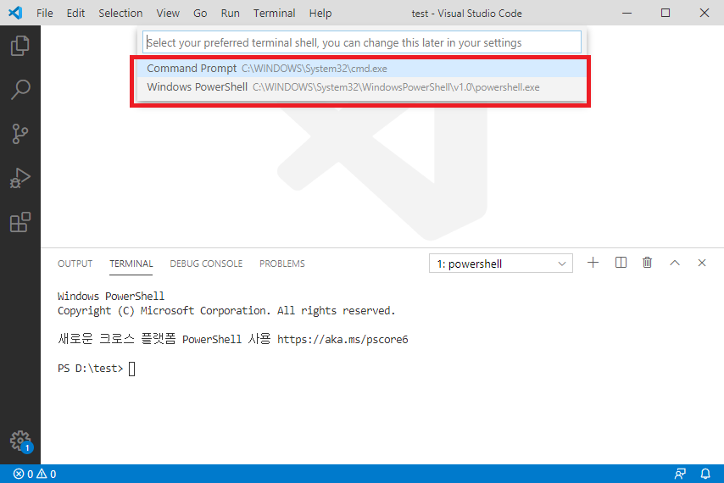This screenshot has height=483, width=724.
Task: Open the '1: powershell' terminal dropdown
Action: (500, 264)
